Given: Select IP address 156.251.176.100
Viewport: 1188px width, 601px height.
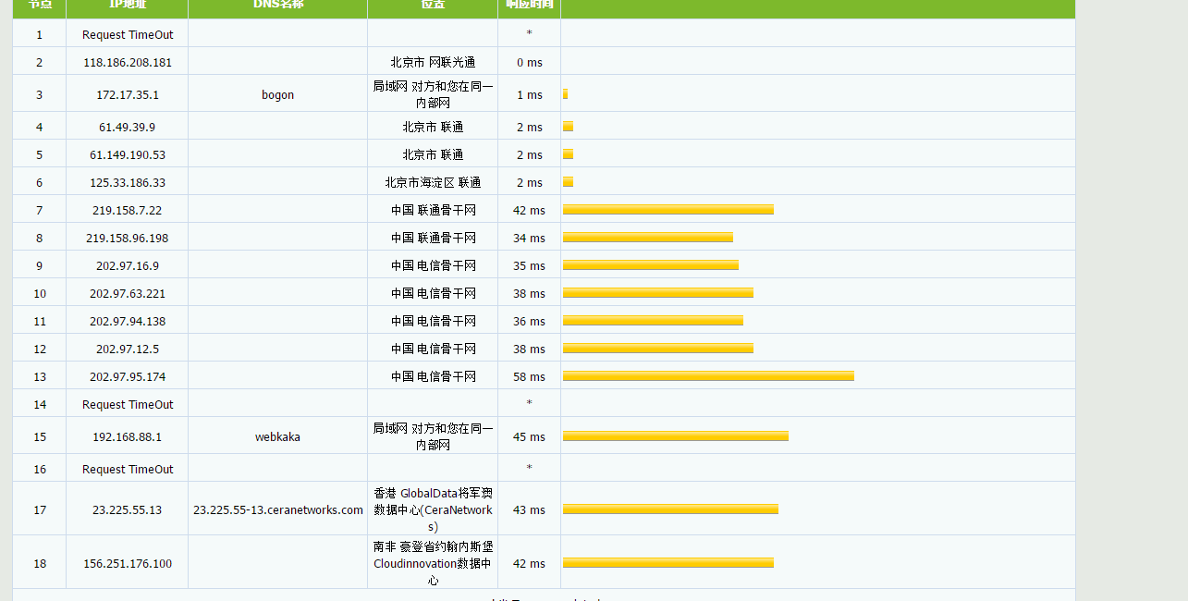Looking at the screenshot, I should 128,563.
